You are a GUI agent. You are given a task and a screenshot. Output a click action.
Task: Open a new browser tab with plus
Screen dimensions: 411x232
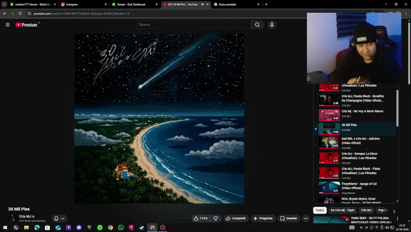[x=266, y=4]
